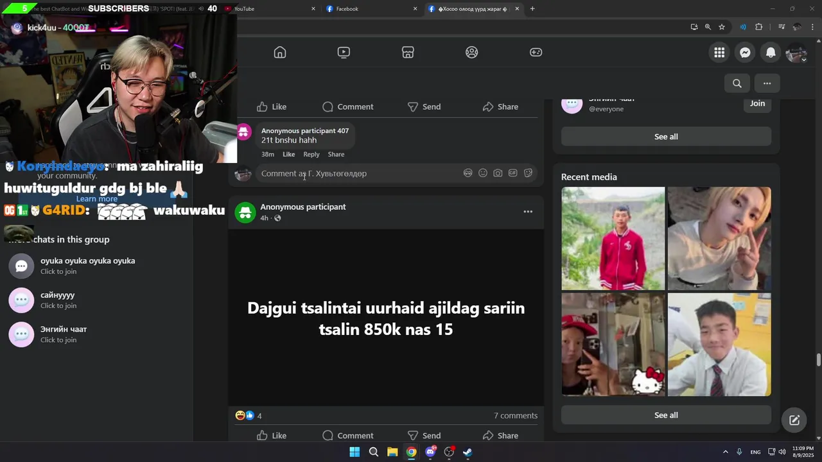Reply to Anonymous participant 407's comment

311,154
